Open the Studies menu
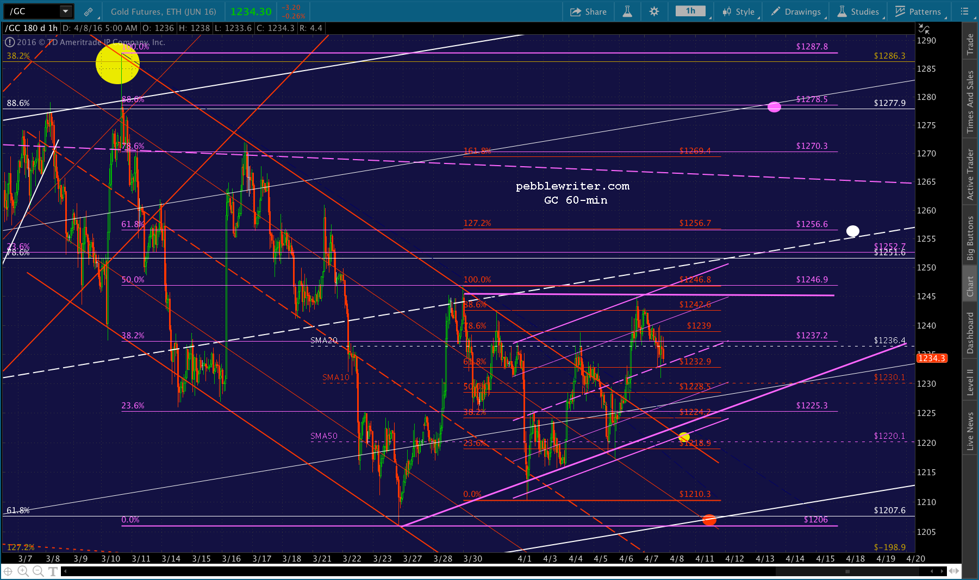Screen dimensions: 979x580 tap(858, 11)
